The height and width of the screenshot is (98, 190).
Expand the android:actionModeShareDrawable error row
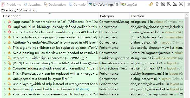click(x=5, y=32)
